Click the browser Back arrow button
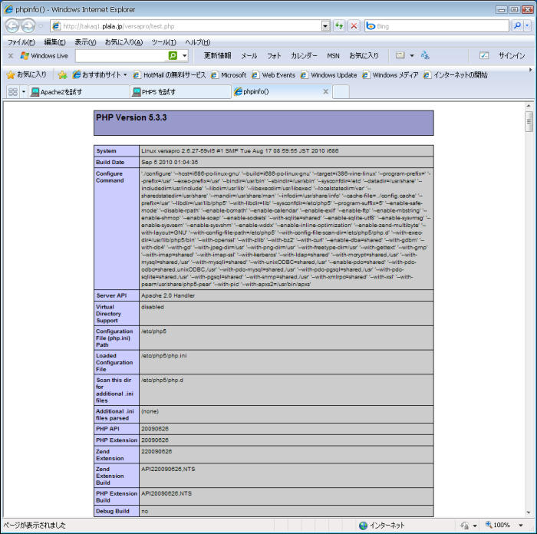 pyautogui.click(x=13, y=26)
